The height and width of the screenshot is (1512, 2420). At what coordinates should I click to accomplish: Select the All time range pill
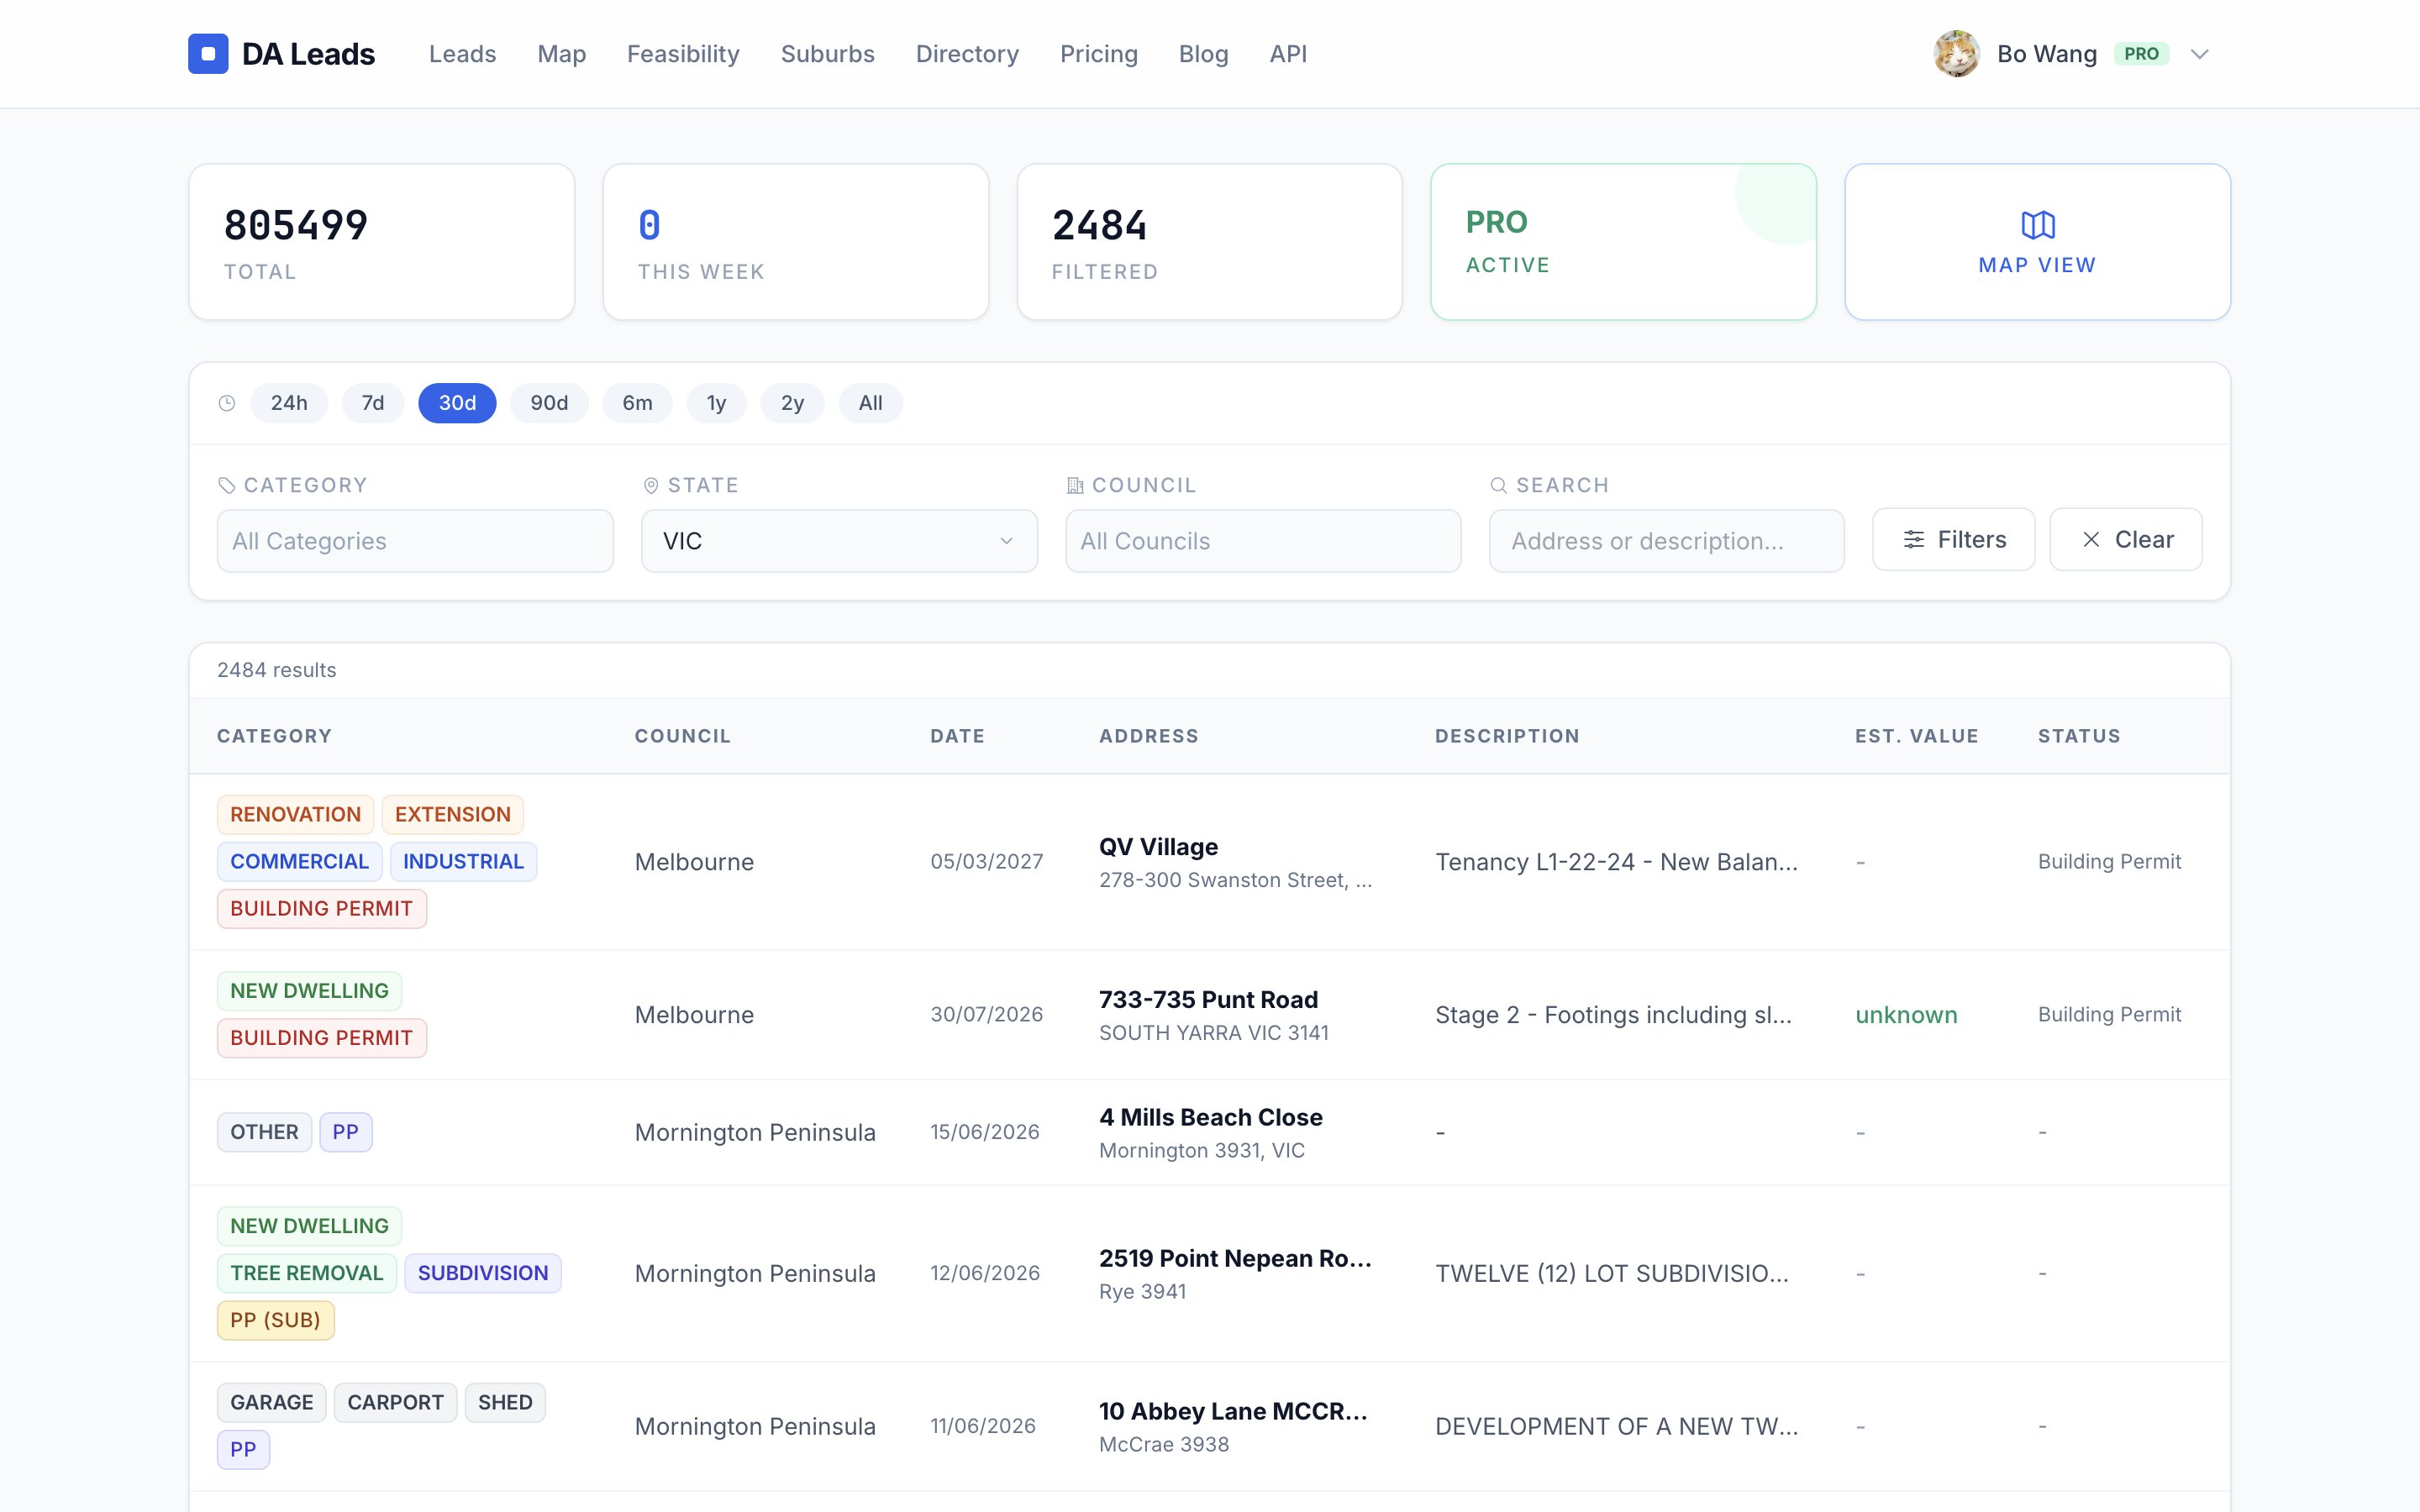click(x=870, y=403)
